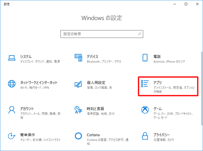Click the 背景、ロック画面、色 description
This screenshot has width=203, height=151.
99,87
